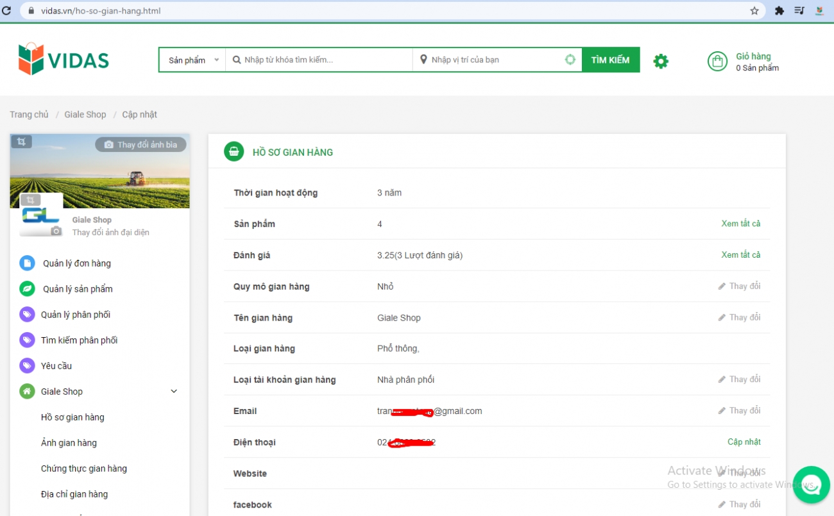Open Quản lý đơn hàng menu

click(x=76, y=263)
